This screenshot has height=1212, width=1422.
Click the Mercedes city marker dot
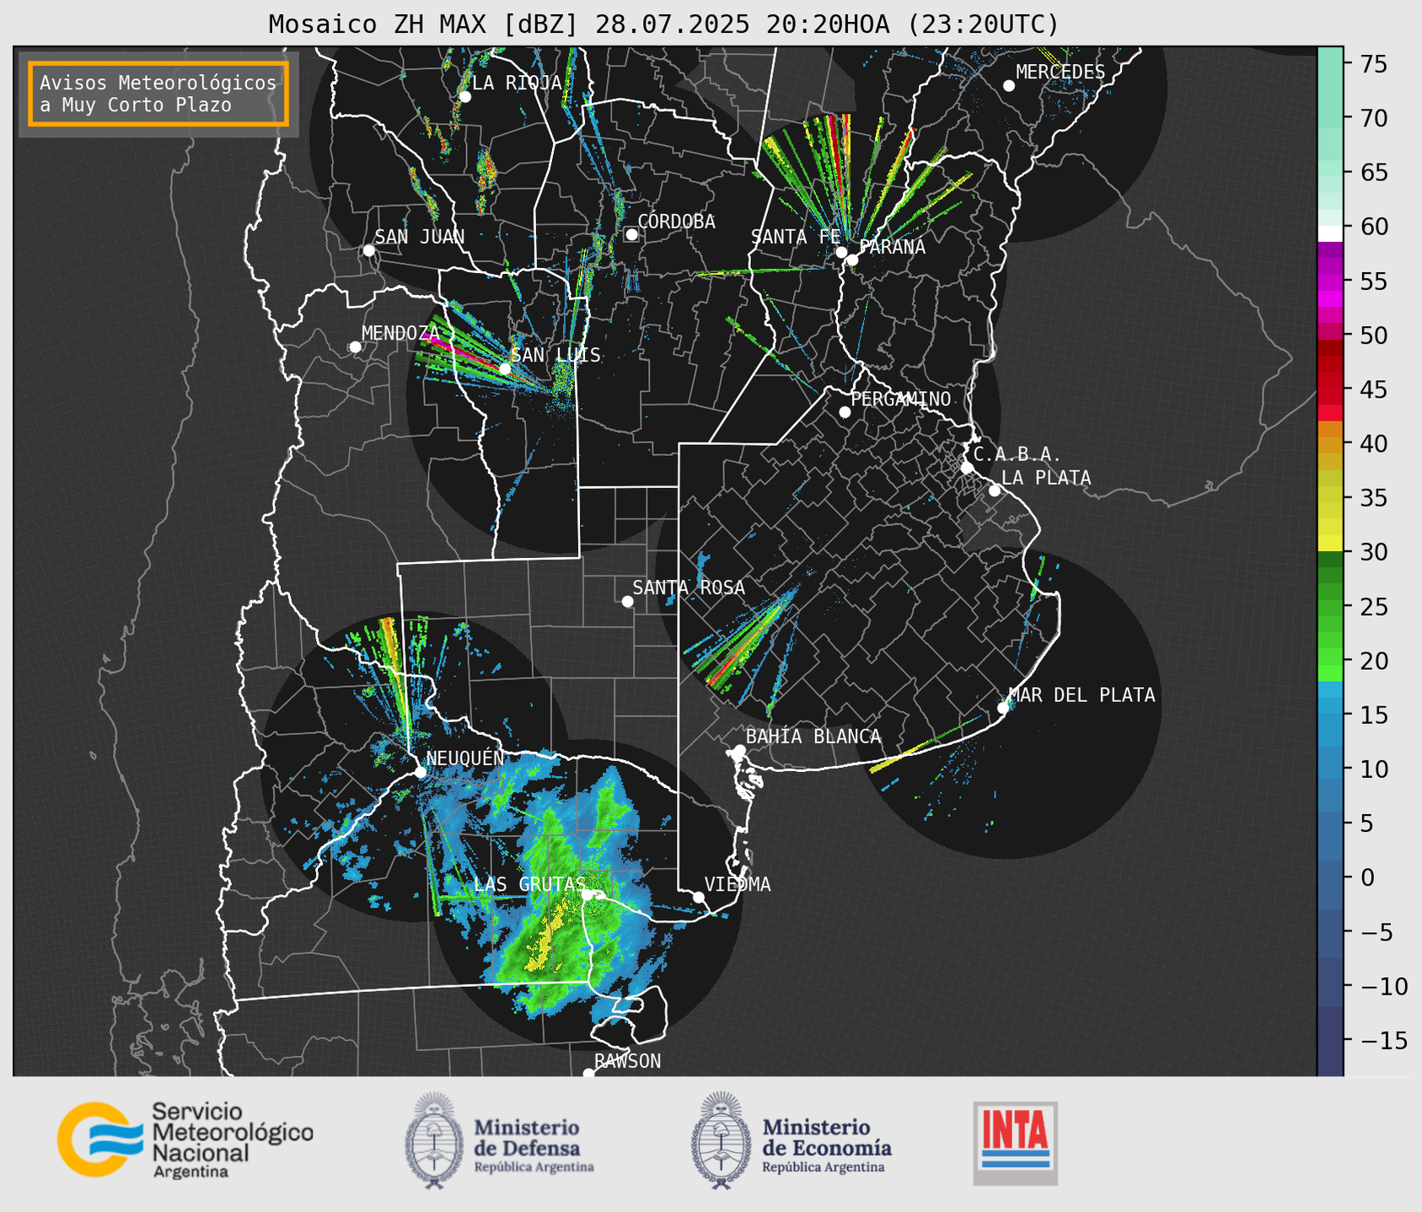click(1008, 86)
